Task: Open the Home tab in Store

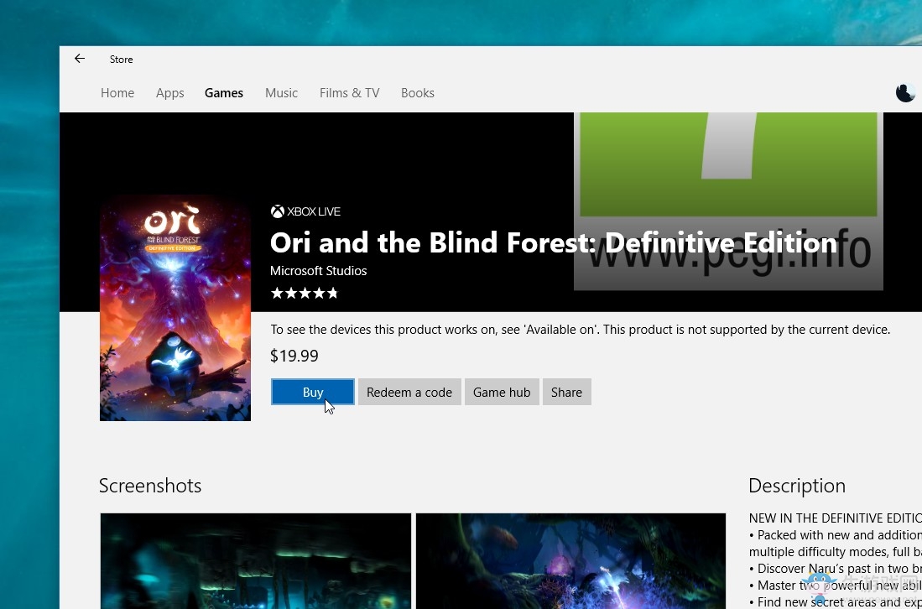Action: 117,93
